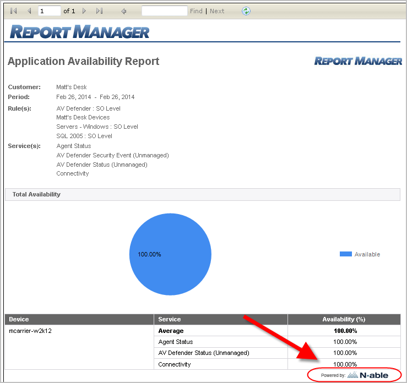
Task: Click the current page number field
Action: (50, 11)
